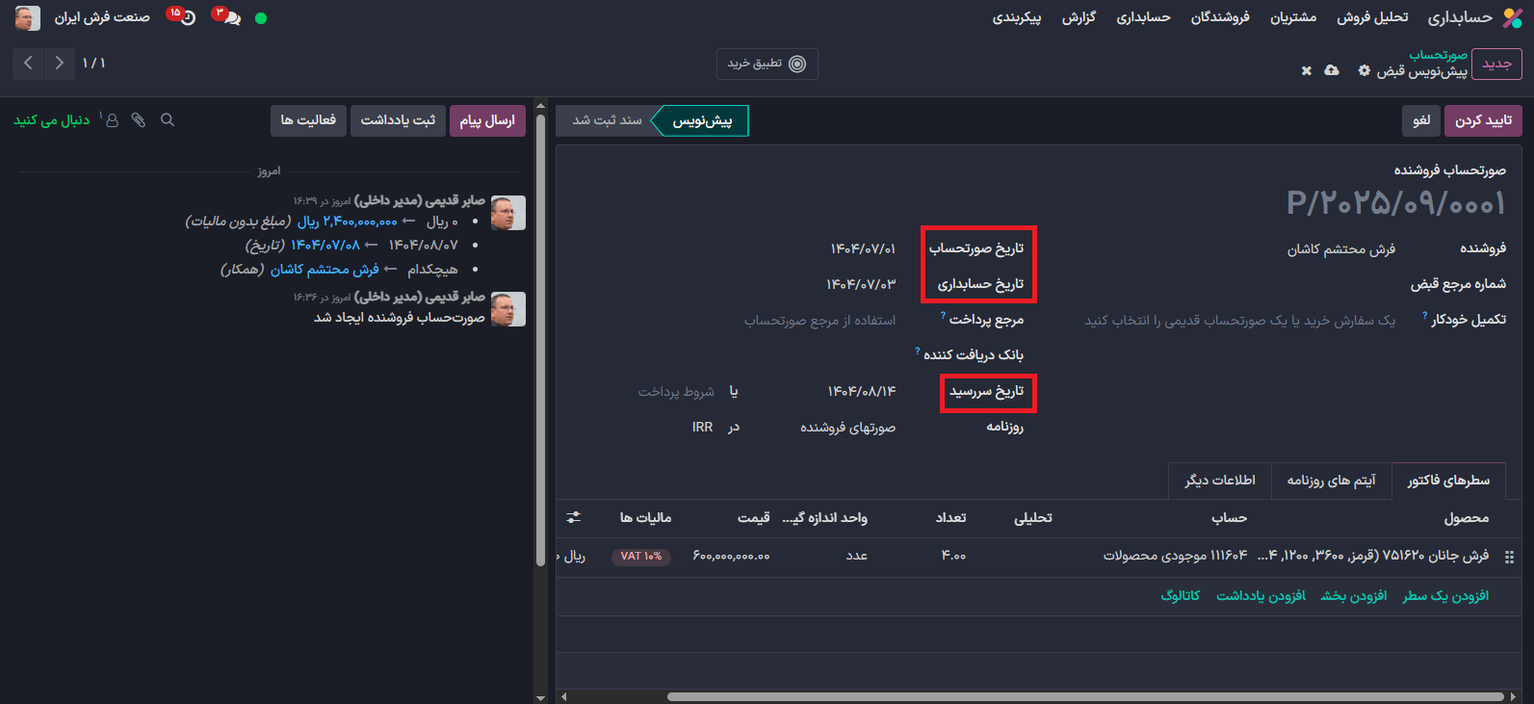1534x704 pixels.
Task: Switch to the آیتم های روزنامه tab
Action: pos(1331,481)
